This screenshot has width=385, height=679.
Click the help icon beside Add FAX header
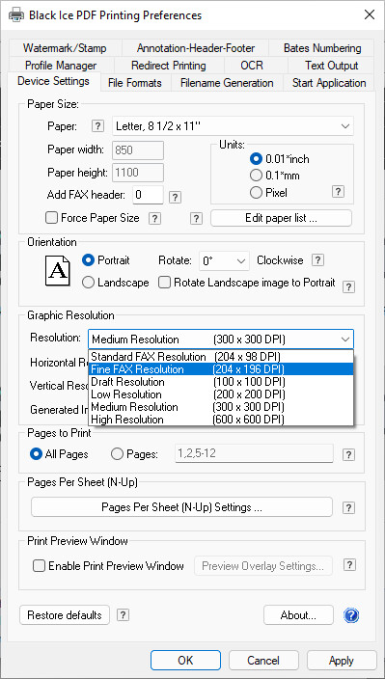[x=175, y=198]
